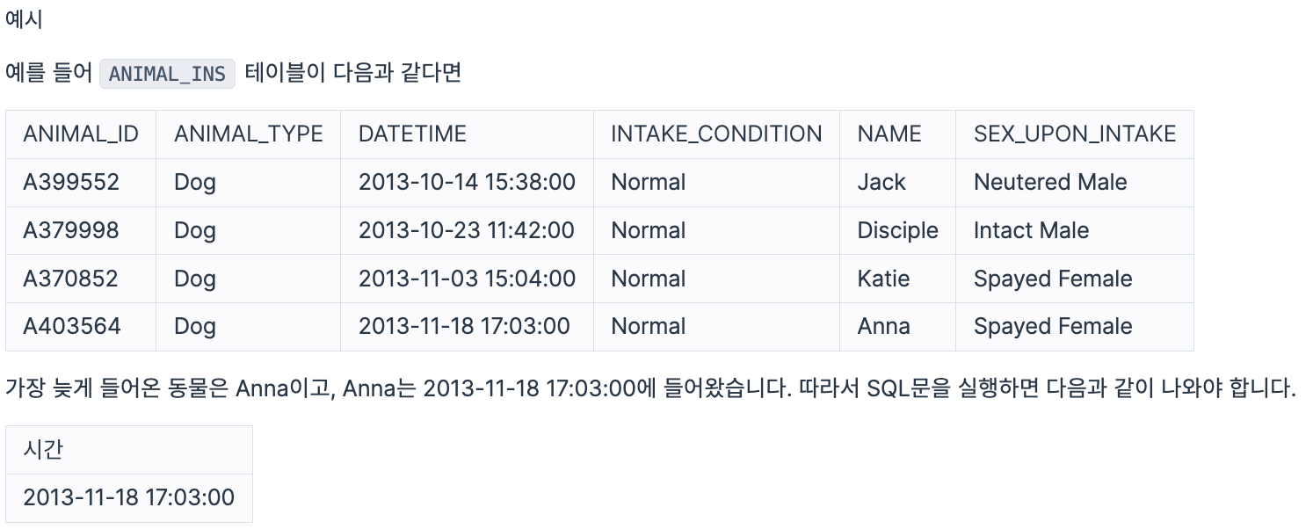Select the ANIMAL_ID column header

coord(81,134)
